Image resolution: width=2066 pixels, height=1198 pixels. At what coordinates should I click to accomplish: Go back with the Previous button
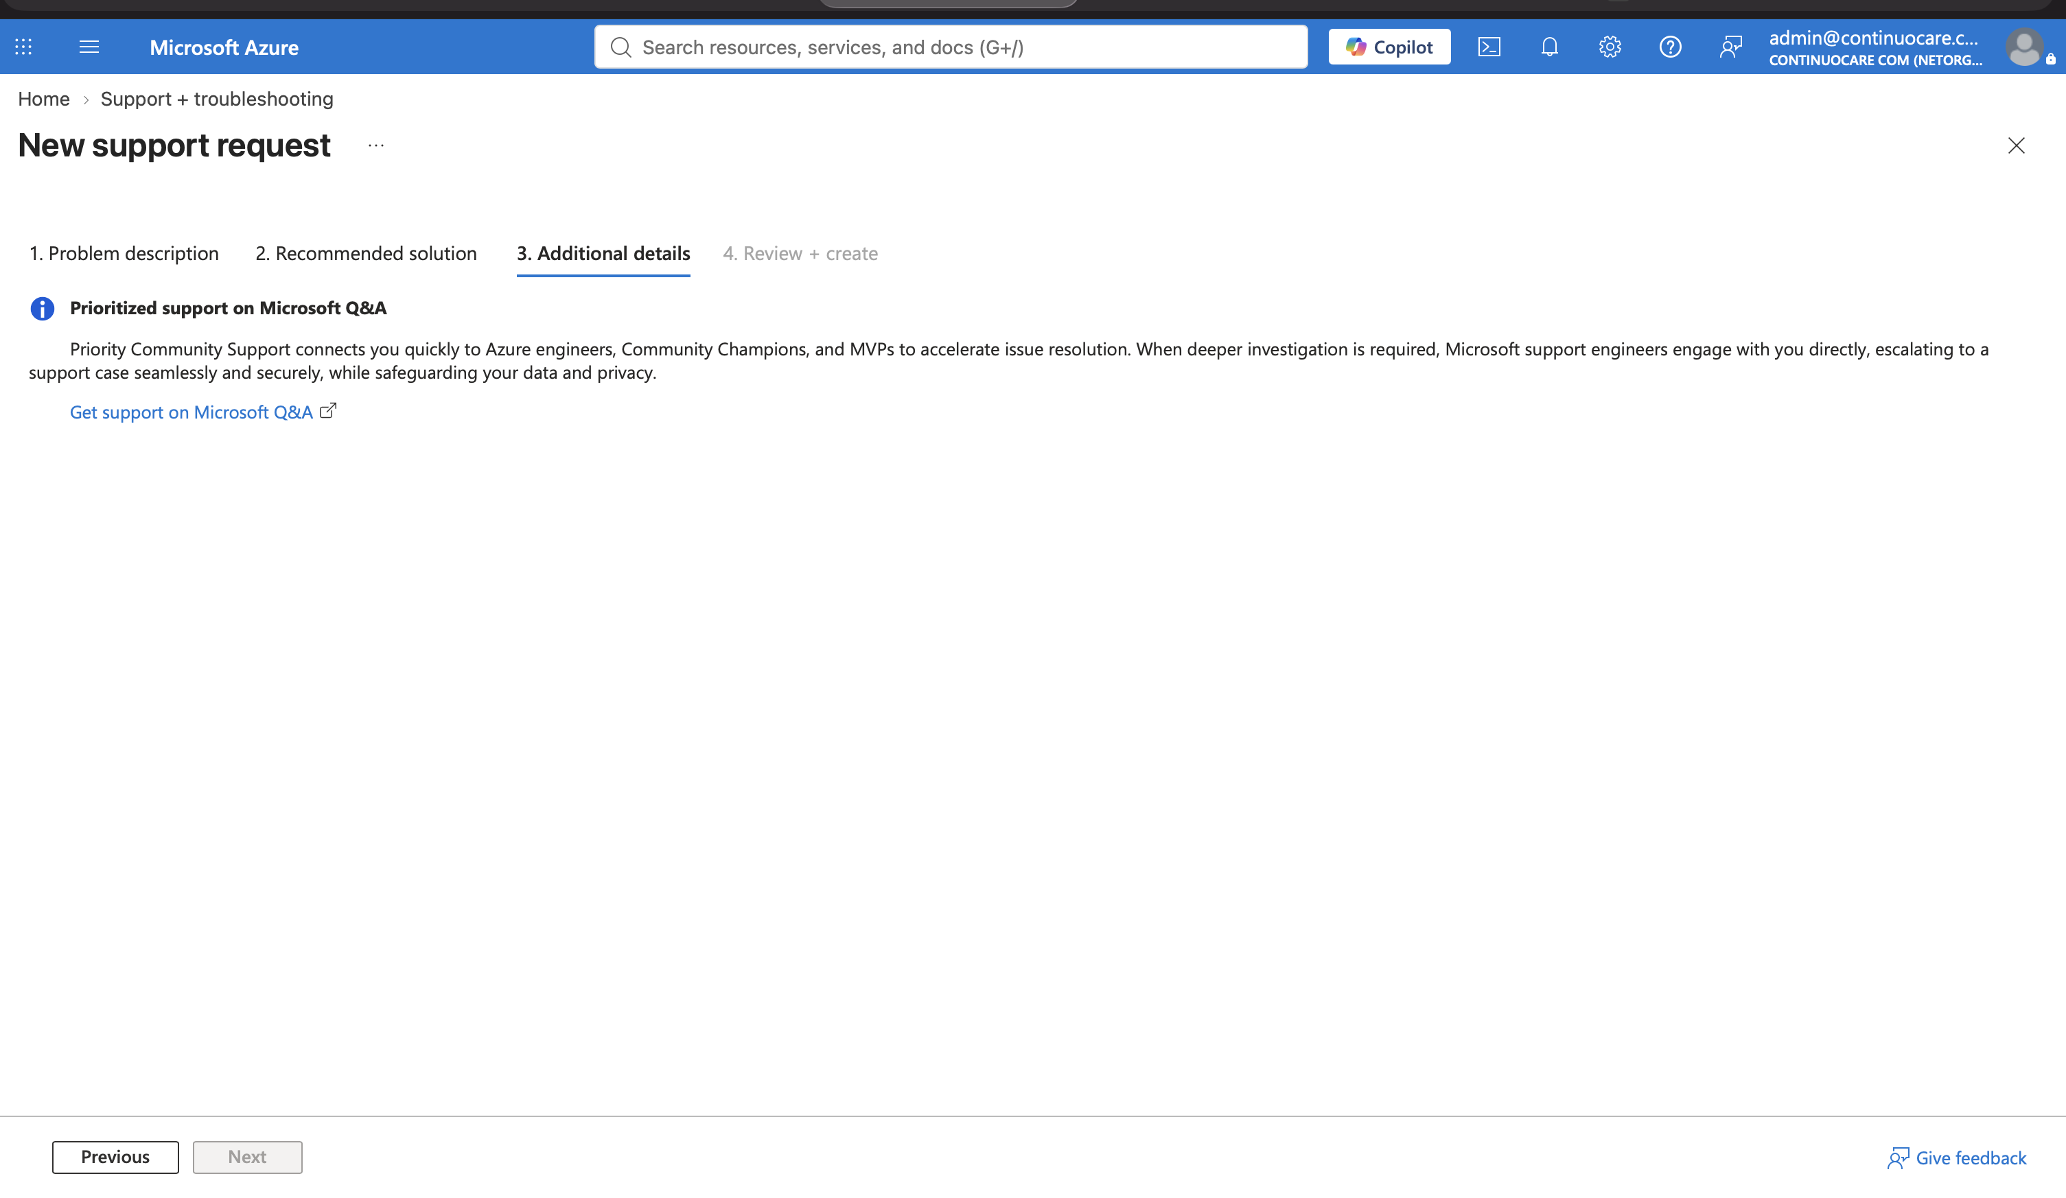pyautogui.click(x=115, y=1157)
